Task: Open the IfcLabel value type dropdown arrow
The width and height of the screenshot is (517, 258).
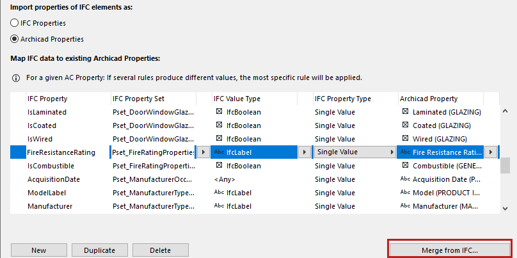Action: [304, 152]
